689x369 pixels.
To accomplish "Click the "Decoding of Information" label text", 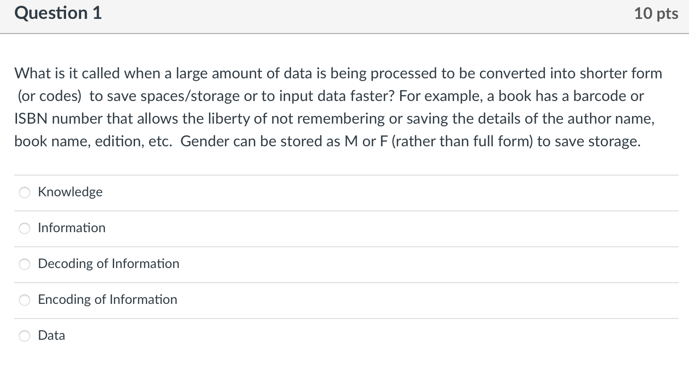I will 109,264.
